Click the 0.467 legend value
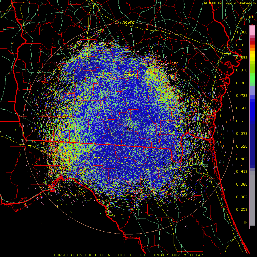This screenshot has width=257, height=257. pyautogui.click(x=242, y=159)
